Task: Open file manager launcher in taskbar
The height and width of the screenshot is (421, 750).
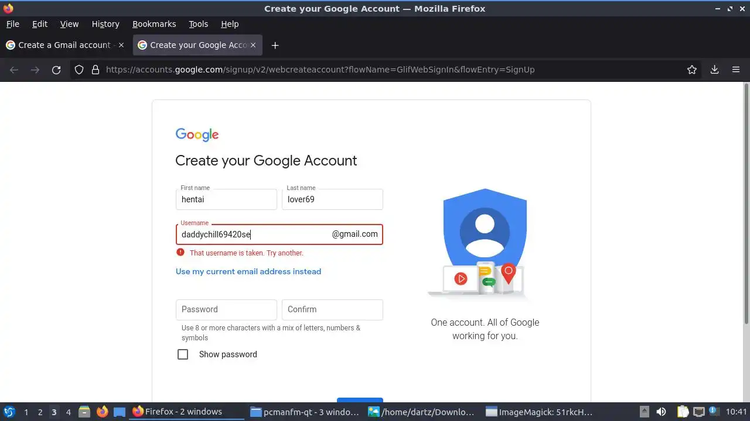Action: click(84, 412)
